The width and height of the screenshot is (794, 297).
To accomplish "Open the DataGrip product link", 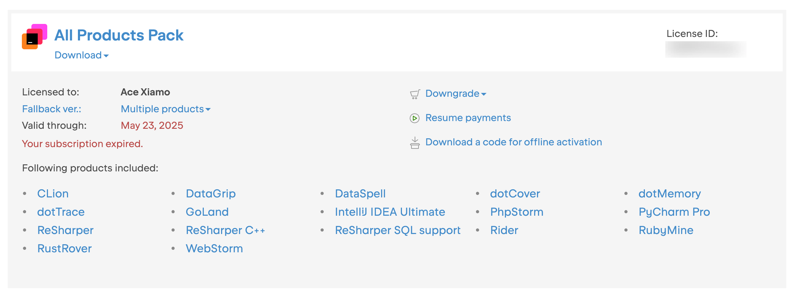I will 211,194.
